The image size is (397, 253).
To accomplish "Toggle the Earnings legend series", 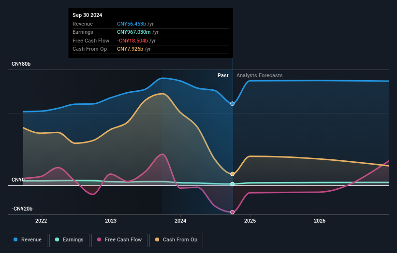I will [69, 240].
